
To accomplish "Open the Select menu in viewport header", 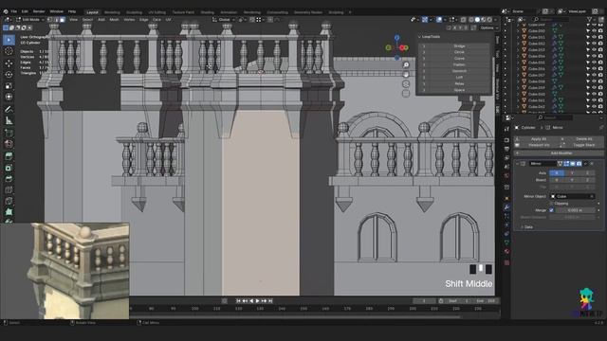I will coord(87,19).
